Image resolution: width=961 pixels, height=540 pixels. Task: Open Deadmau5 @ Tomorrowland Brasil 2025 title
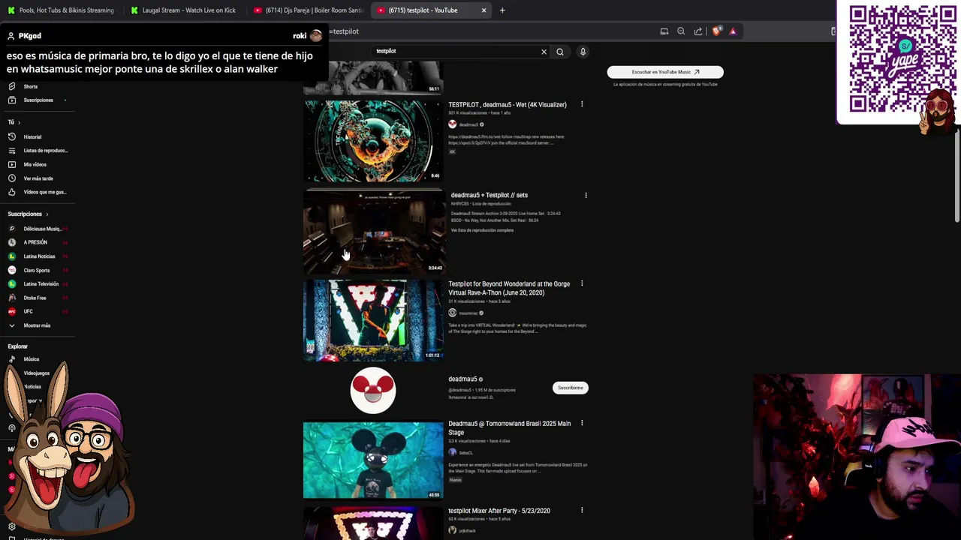(x=509, y=427)
